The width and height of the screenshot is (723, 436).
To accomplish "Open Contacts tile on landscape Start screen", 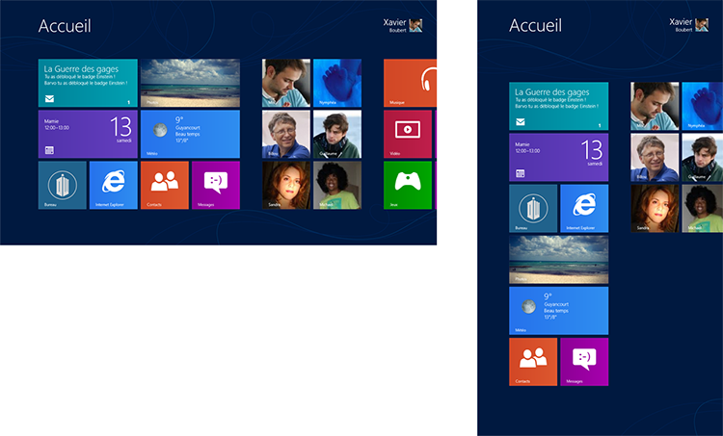I will [165, 185].
